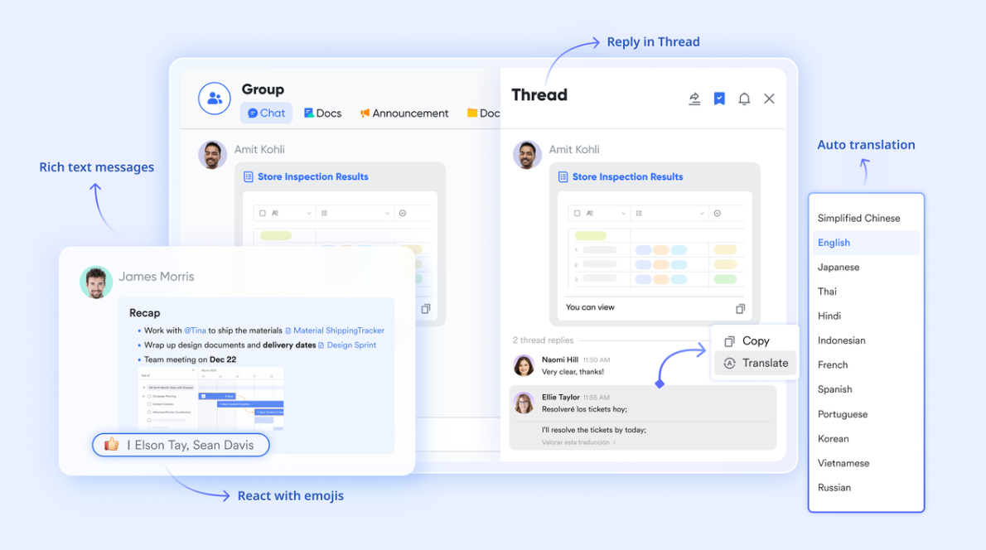The image size is (986, 550).
Task: Open Ellie Taylor's avatar
Action: click(523, 403)
